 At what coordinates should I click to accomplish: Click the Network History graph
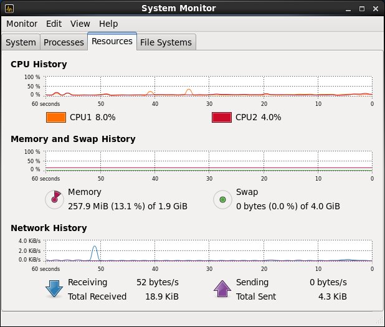(208, 250)
